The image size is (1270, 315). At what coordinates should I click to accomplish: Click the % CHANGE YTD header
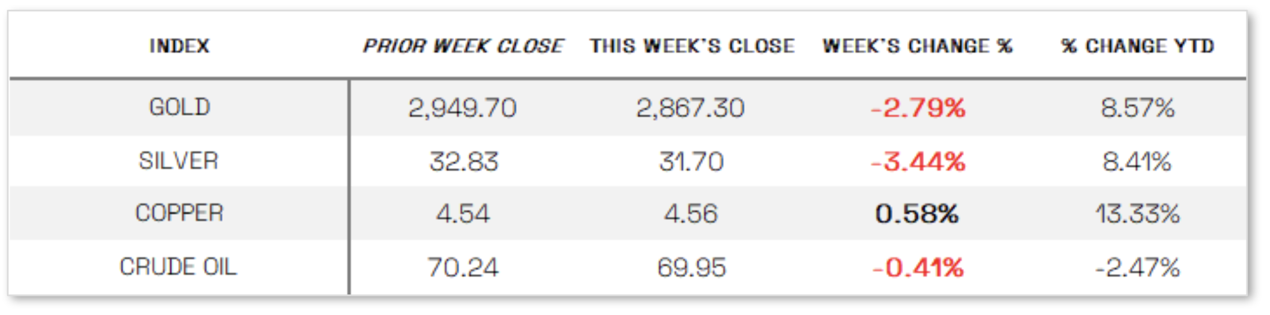pos(1138,46)
